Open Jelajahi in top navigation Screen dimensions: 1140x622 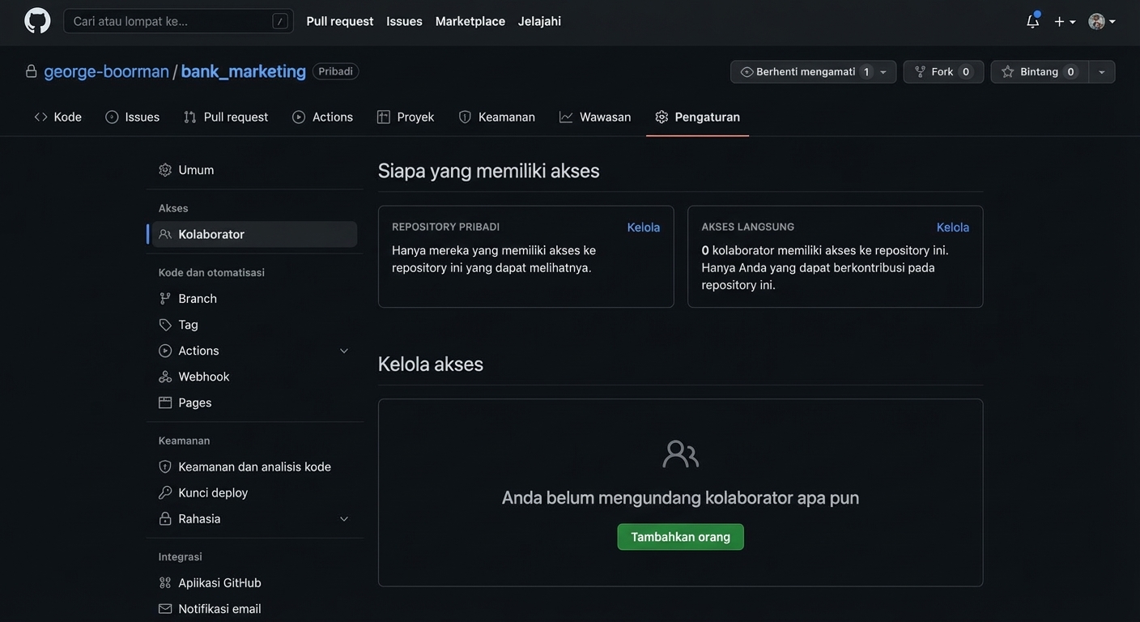539,21
